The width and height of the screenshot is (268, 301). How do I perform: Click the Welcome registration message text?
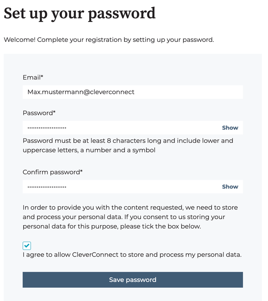[x=109, y=40]
